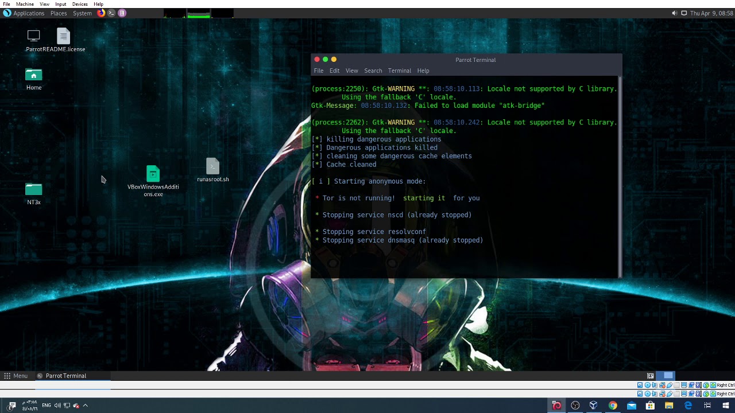Open the Applications menu in Parrot panel
Viewport: 735px width, 413px height.
(x=29, y=13)
